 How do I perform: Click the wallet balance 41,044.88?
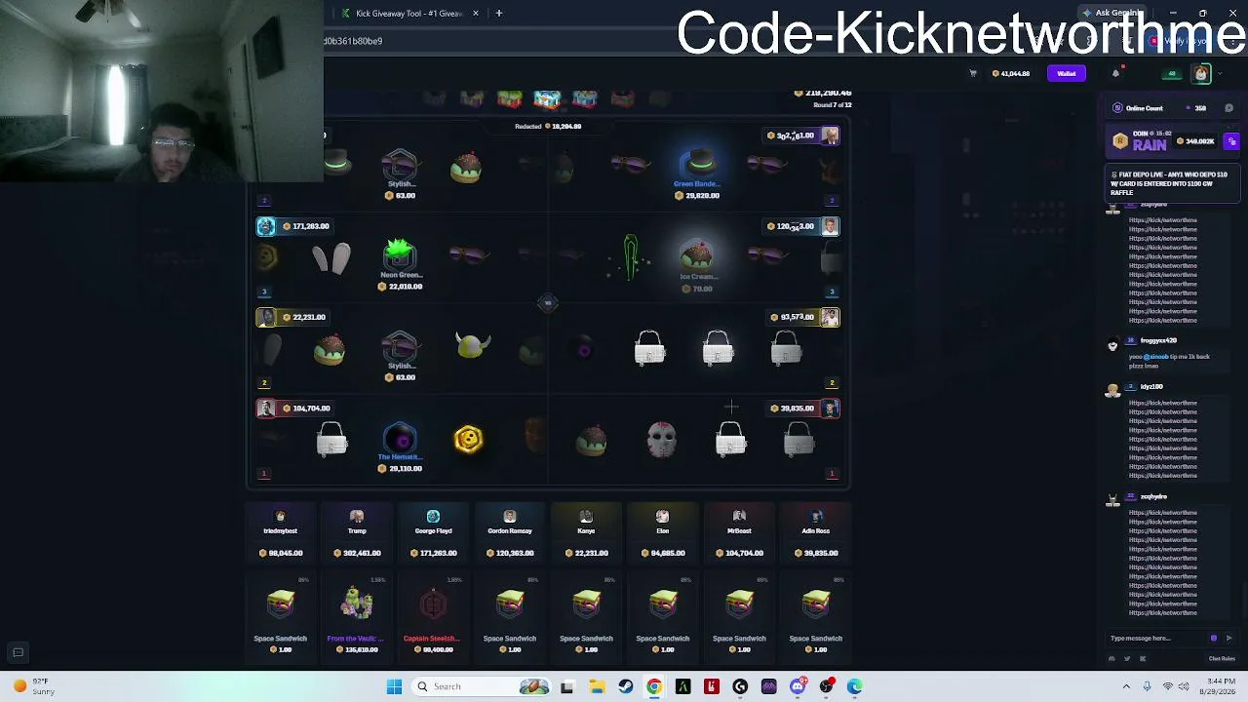coord(1010,73)
